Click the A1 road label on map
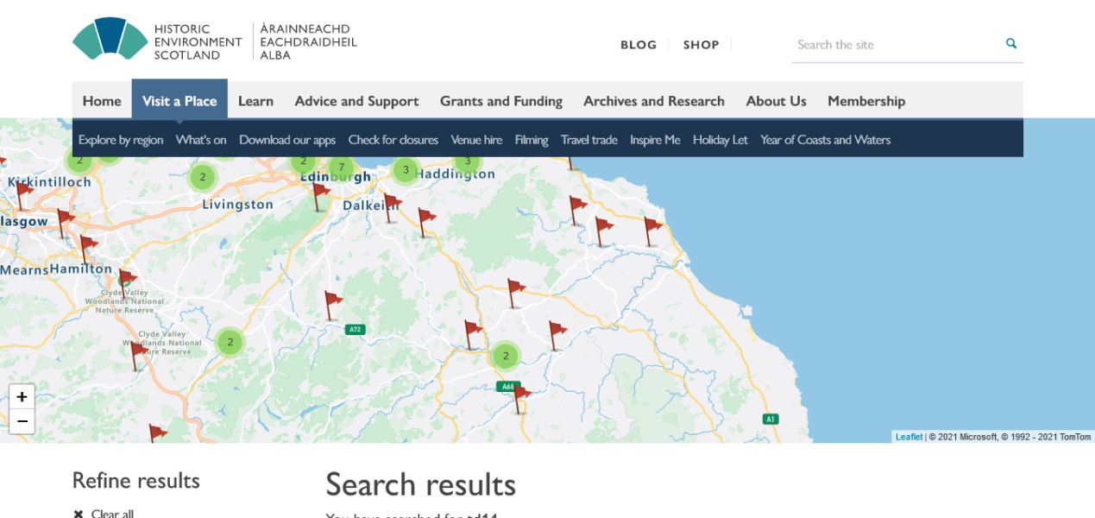 click(771, 419)
